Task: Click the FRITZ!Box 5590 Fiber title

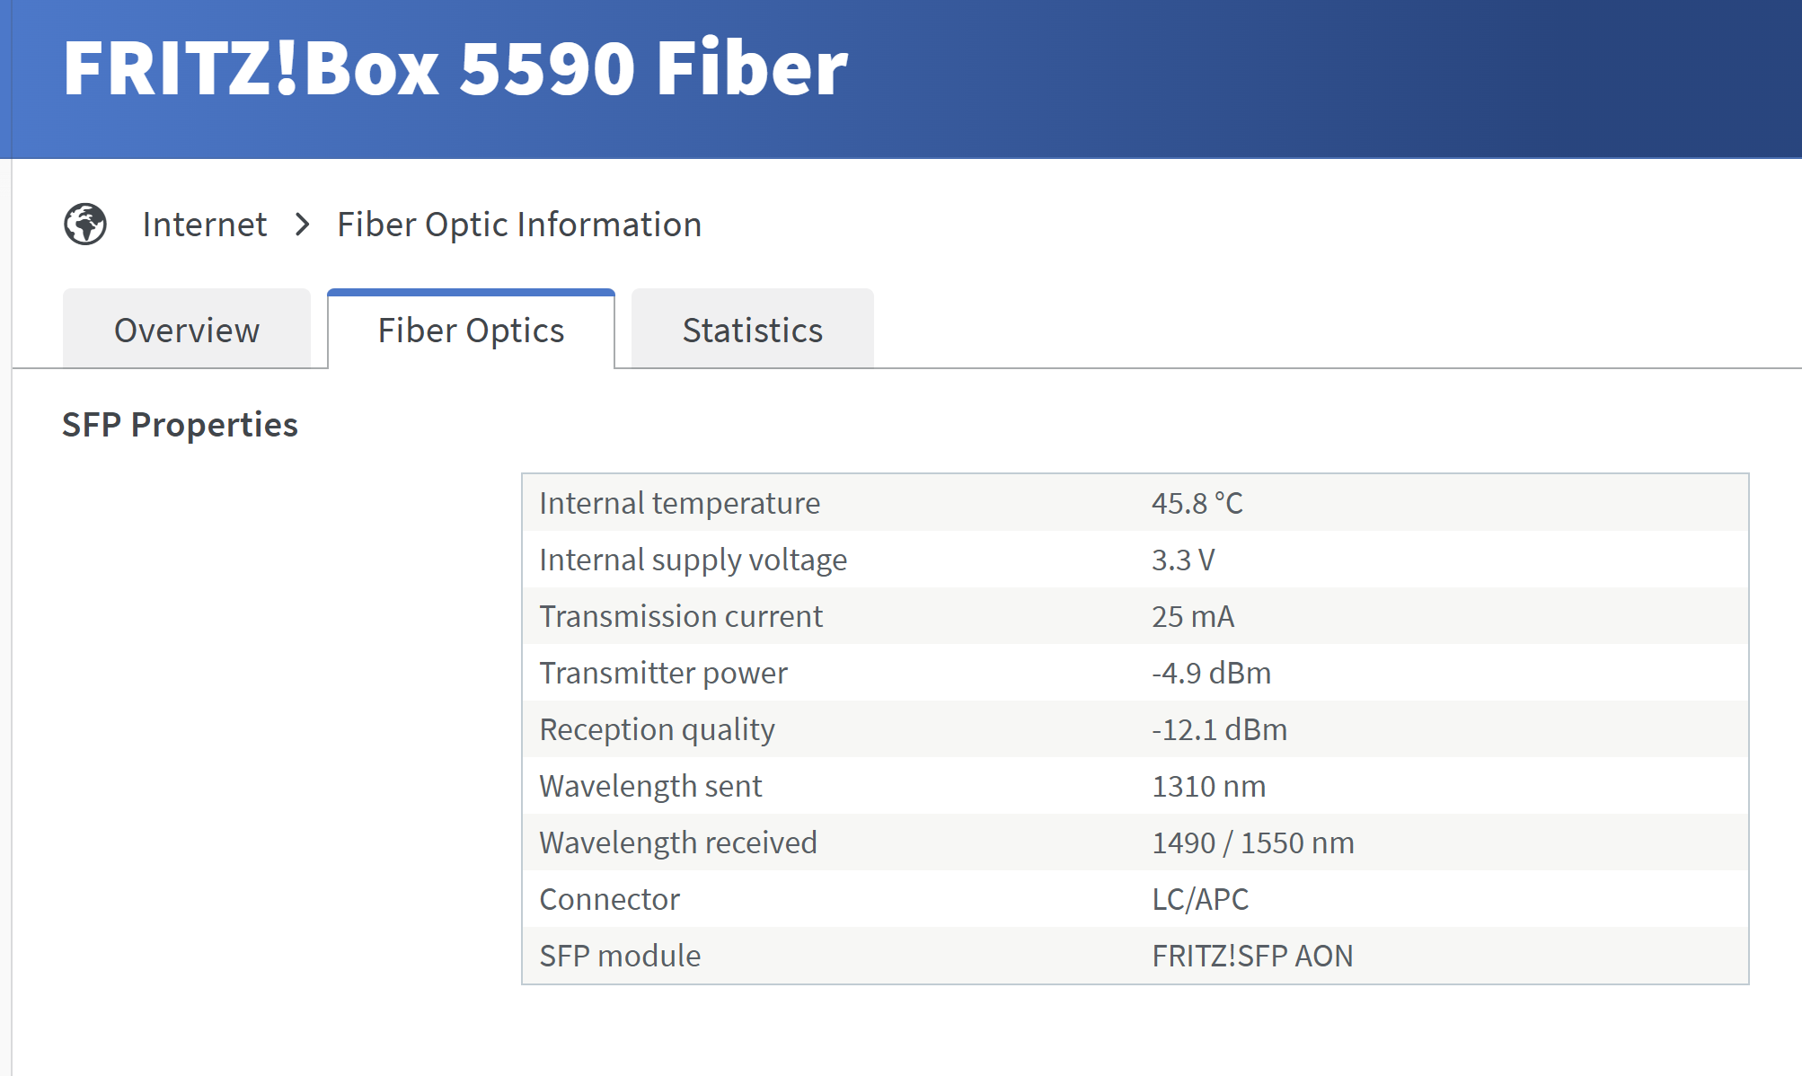Action: pyautogui.click(x=455, y=67)
